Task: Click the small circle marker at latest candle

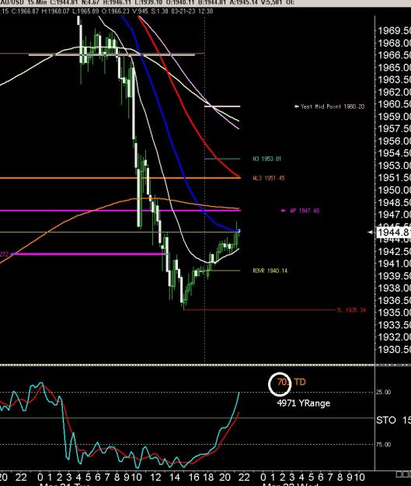Action: click(239, 231)
